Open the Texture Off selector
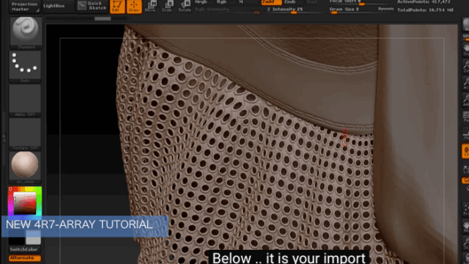The width and height of the screenshot is (469, 264). (x=25, y=134)
